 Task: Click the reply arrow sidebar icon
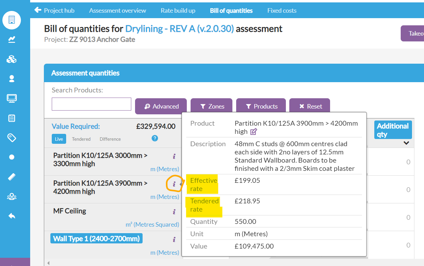(x=12, y=216)
